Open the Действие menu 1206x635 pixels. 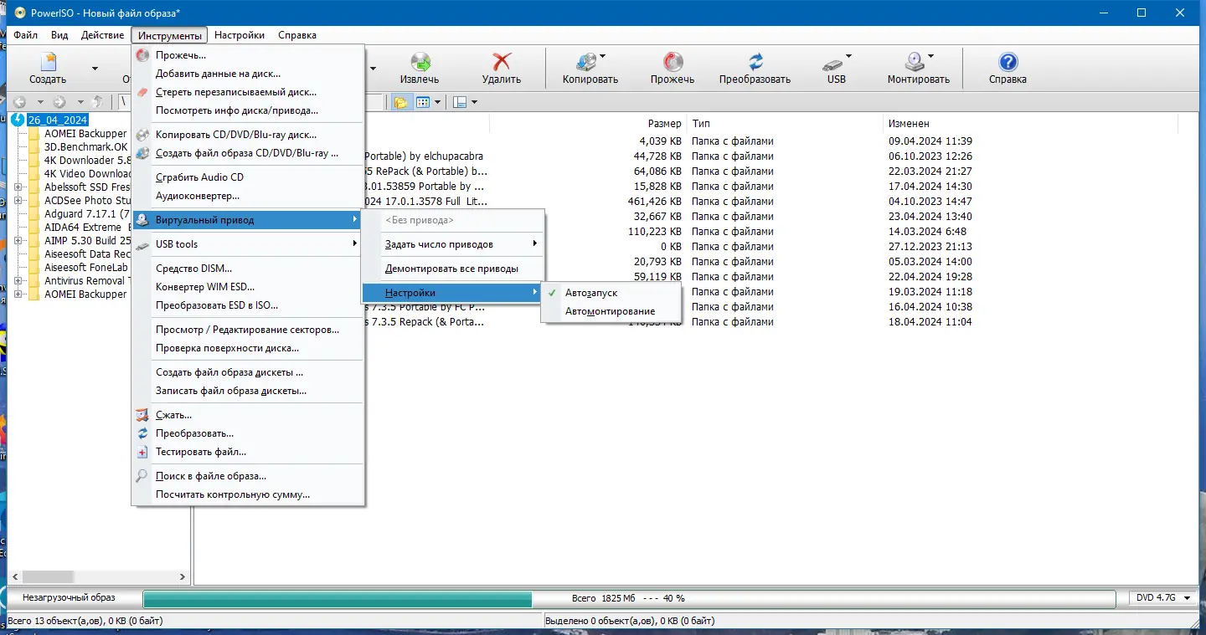click(103, 35)
